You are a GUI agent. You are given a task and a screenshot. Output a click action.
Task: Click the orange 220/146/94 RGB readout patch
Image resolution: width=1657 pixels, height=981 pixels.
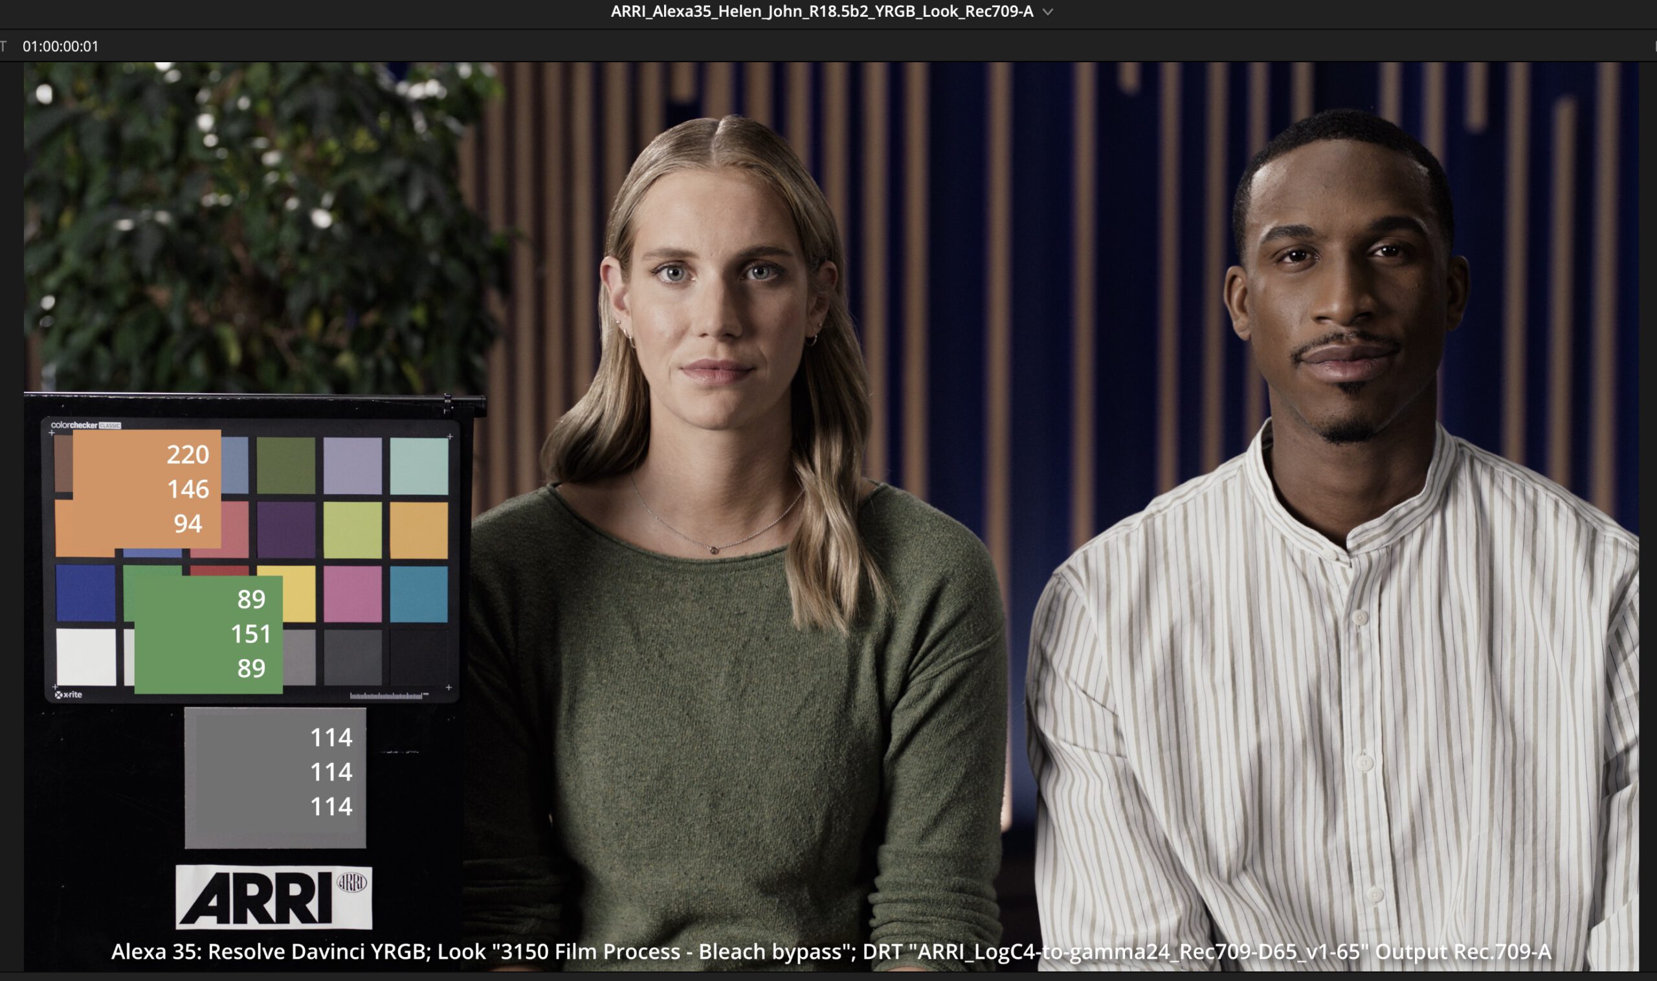pyautogui.click(x=146, y=488)
